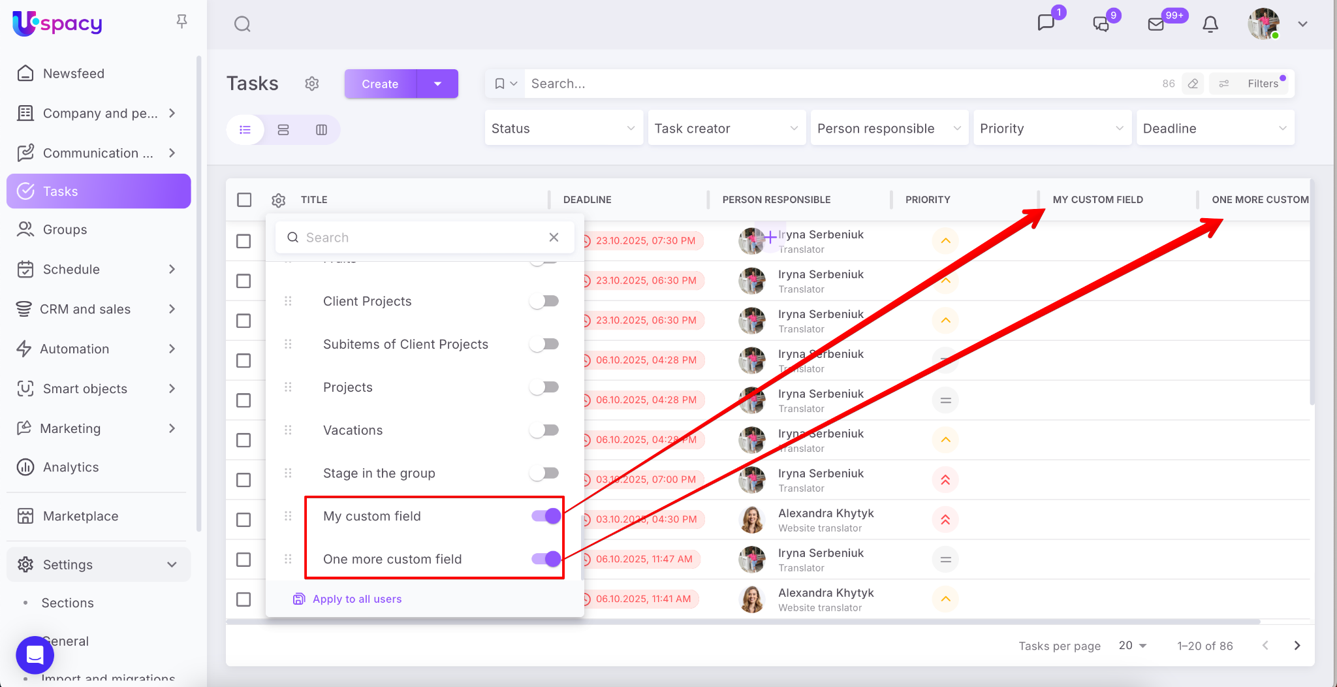Enable the Vacations column toggle
Viewport: 1337px width, 687px height.
point(544,430)
